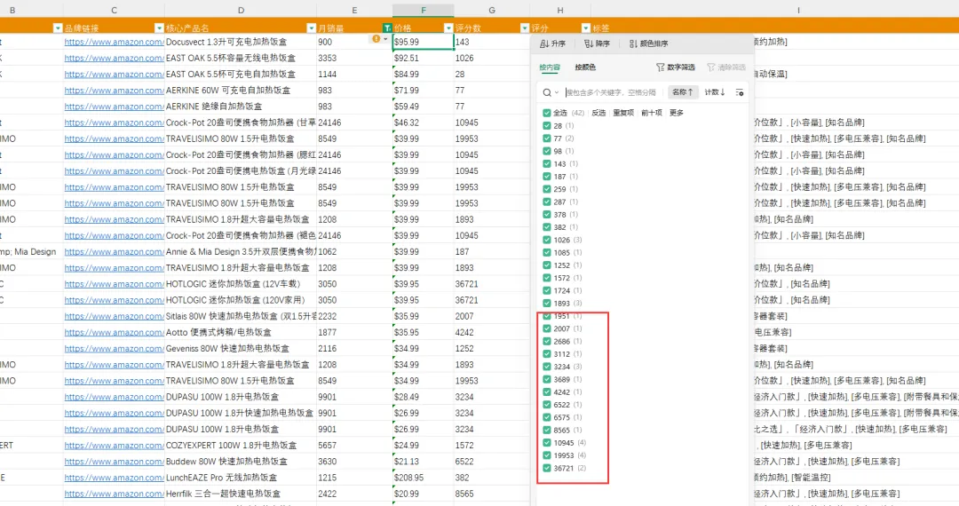The height and width of the screenshot is (506, 959).
Task: Open Amazon link for Docusvect 1.3升 row
Action: click(115, 42)
